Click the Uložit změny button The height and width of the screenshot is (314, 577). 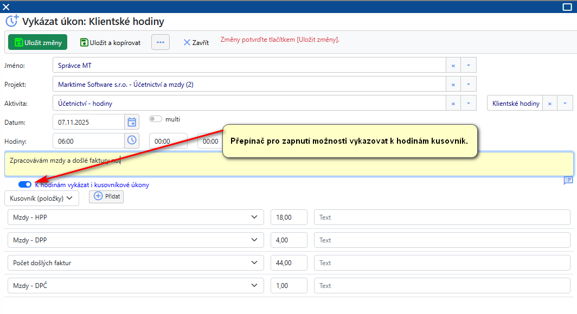[x=37, y=42]
